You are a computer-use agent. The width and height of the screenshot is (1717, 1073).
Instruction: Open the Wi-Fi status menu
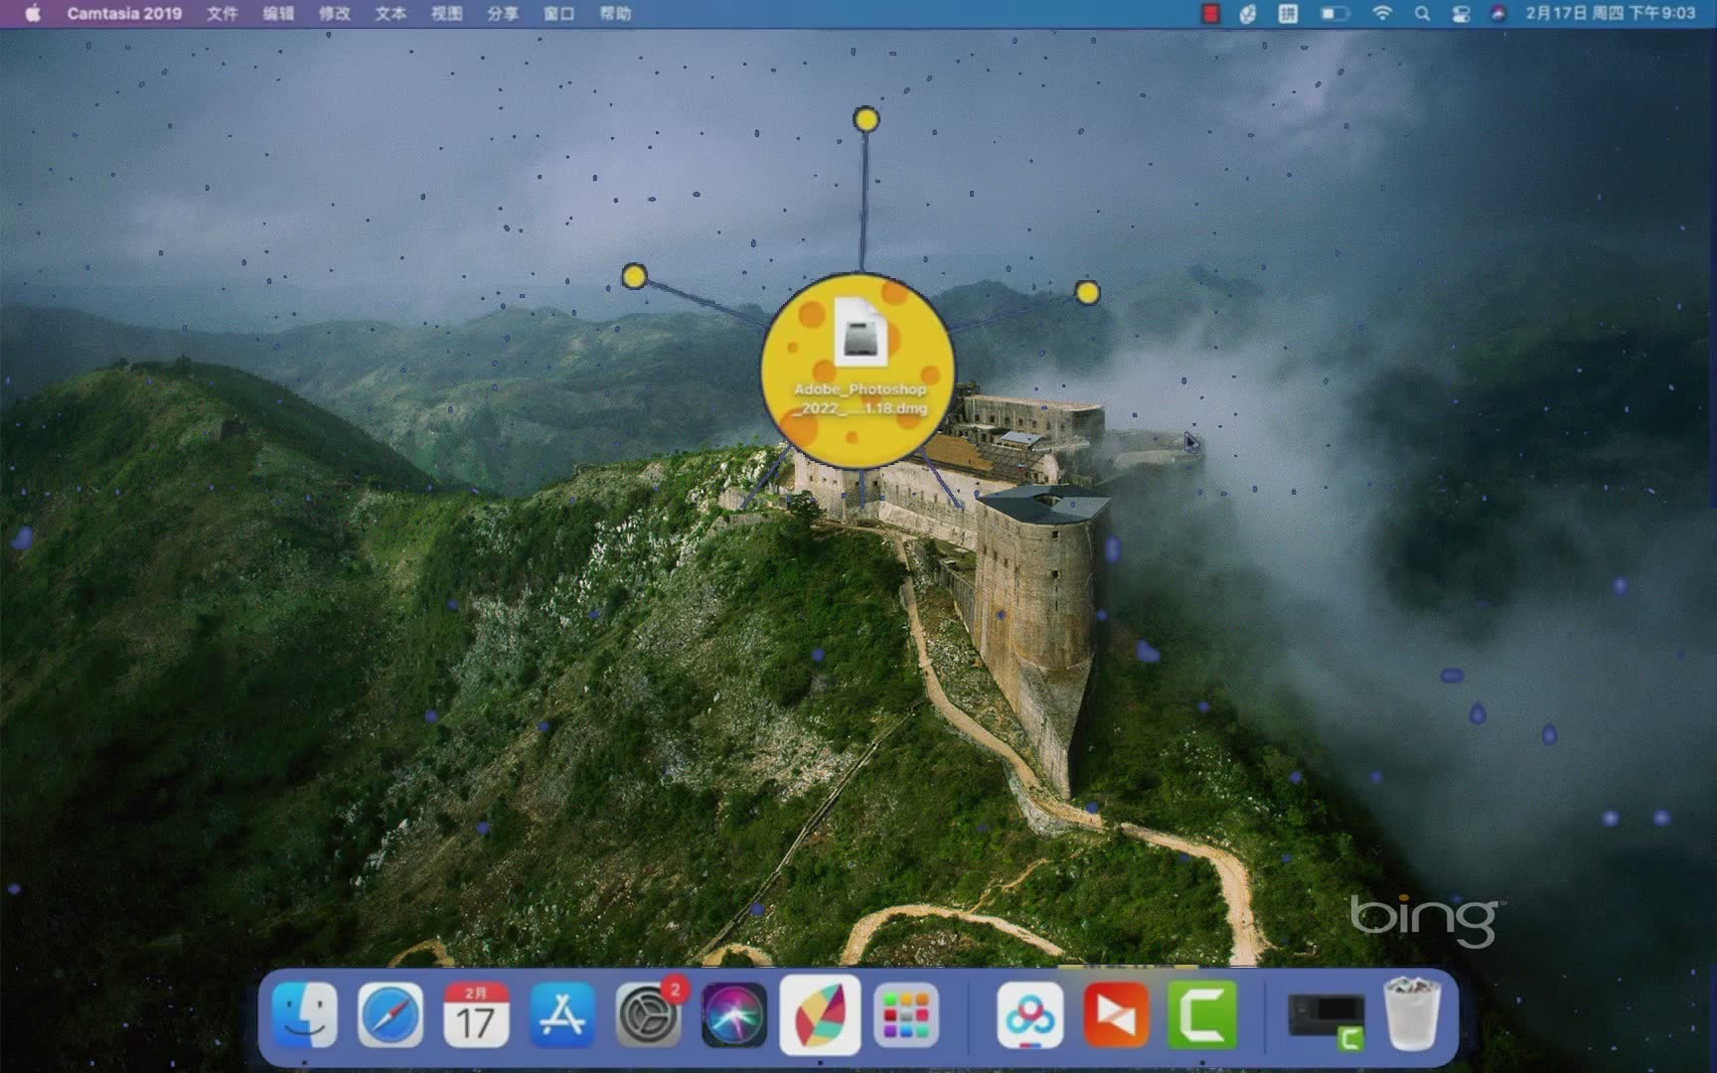tap(1382, 13)
